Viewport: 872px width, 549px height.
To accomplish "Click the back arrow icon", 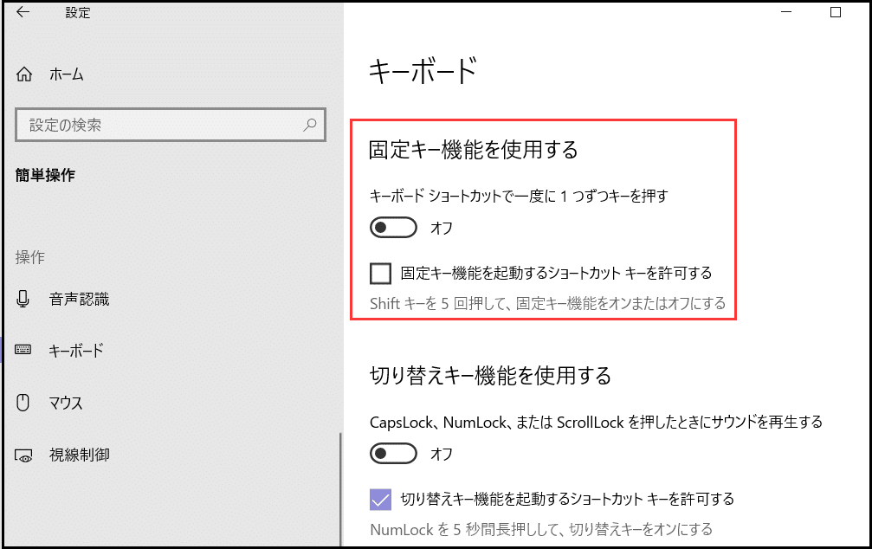I will [x=22, y=12].
